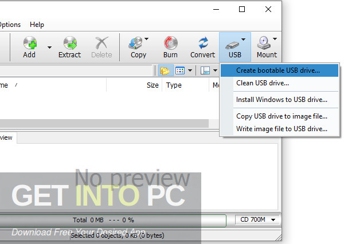Click the Total 0 MB capacity progress bar
The width and height of the screenshot is (344, 244).
(113, 220)
